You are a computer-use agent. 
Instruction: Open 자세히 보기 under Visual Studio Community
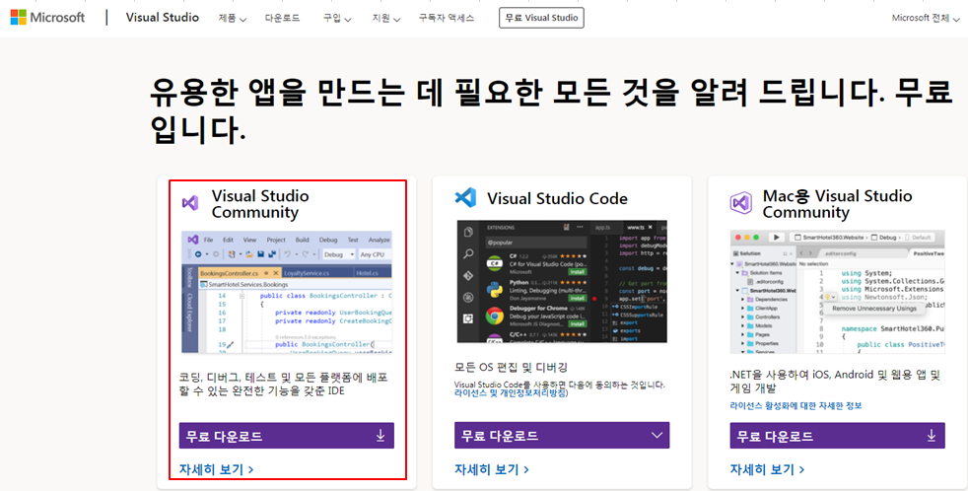pyautogui.click(x=216, y=469)
